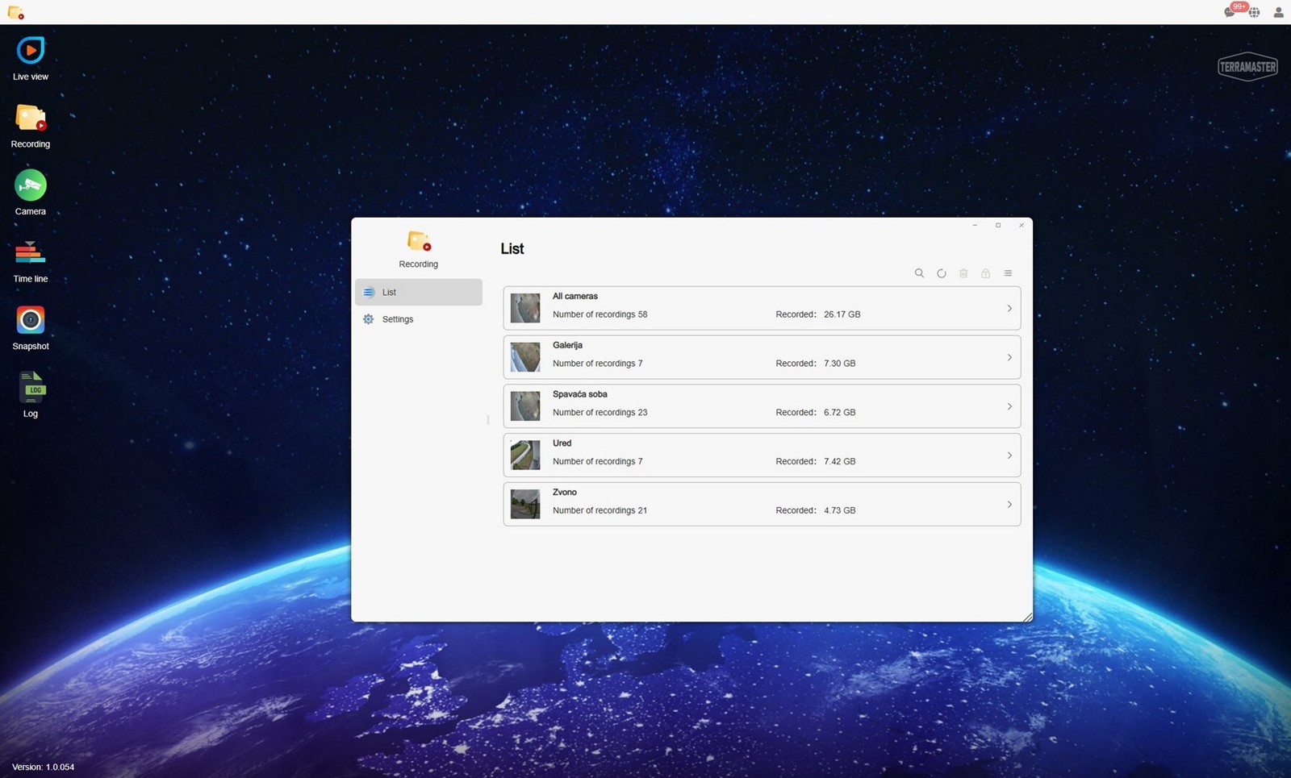1291x778 pixels.
Task: Open the Log app icon
Action: [x=31, y=388]
